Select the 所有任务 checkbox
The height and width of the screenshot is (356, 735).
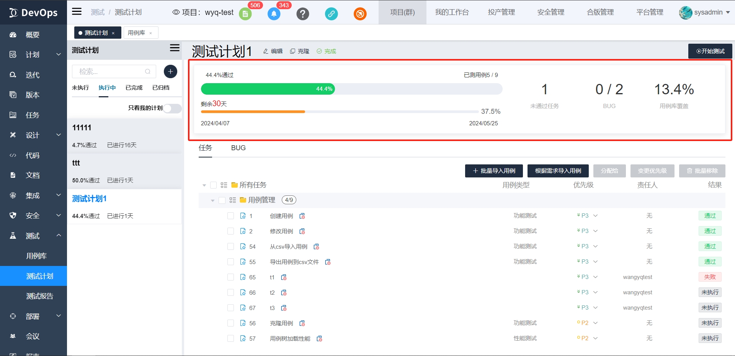(214, 185)
